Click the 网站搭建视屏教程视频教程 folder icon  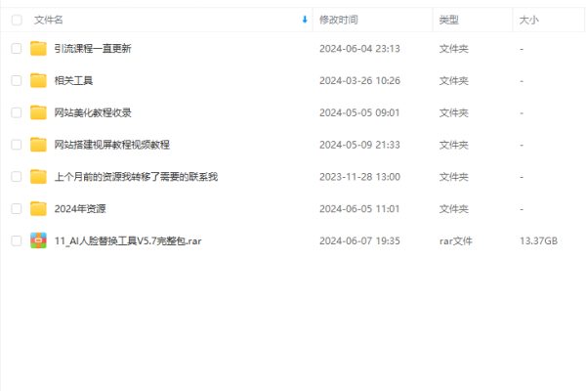coord(38,145)
